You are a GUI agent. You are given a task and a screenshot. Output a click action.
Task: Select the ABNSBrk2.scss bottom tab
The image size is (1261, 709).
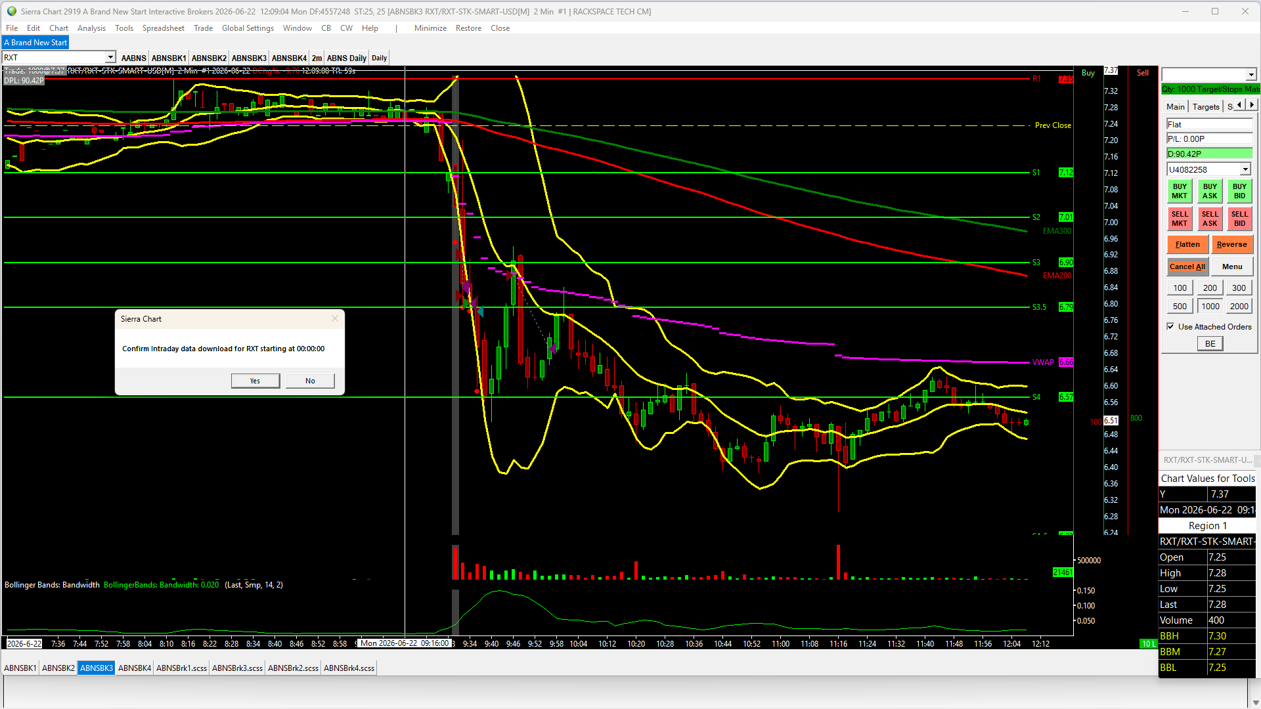coord(293,668)
